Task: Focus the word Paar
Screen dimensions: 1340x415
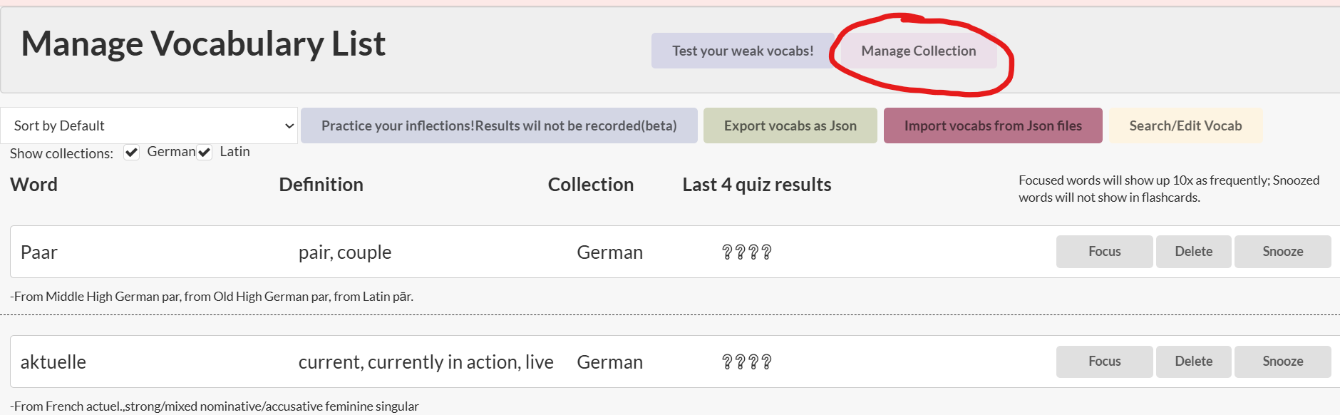Action: (1104, 252)
